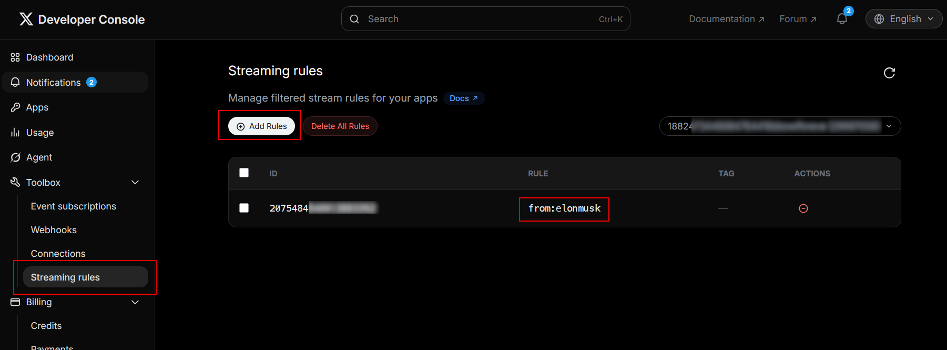Image resolution: width=947 pixels, height=350 pixels.
Task: Select Connections under Toolbox
Action: click(58, 254)
